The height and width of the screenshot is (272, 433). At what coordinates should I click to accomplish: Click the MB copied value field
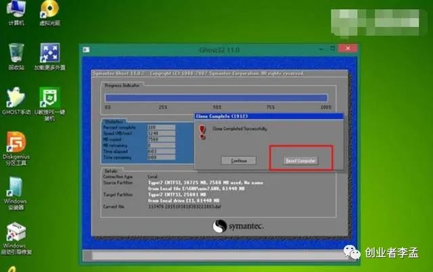click(161, 140)
